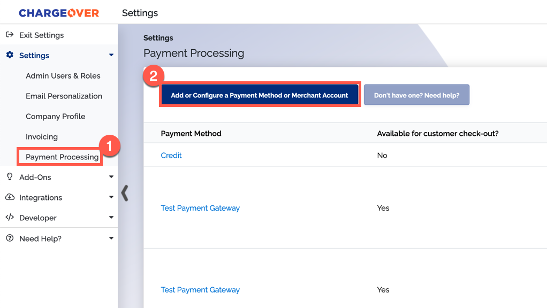The height and width of the screenshot is (308, 547).
Task: Select Payment Processing in sidebar
Action: (x=62, y=157)
